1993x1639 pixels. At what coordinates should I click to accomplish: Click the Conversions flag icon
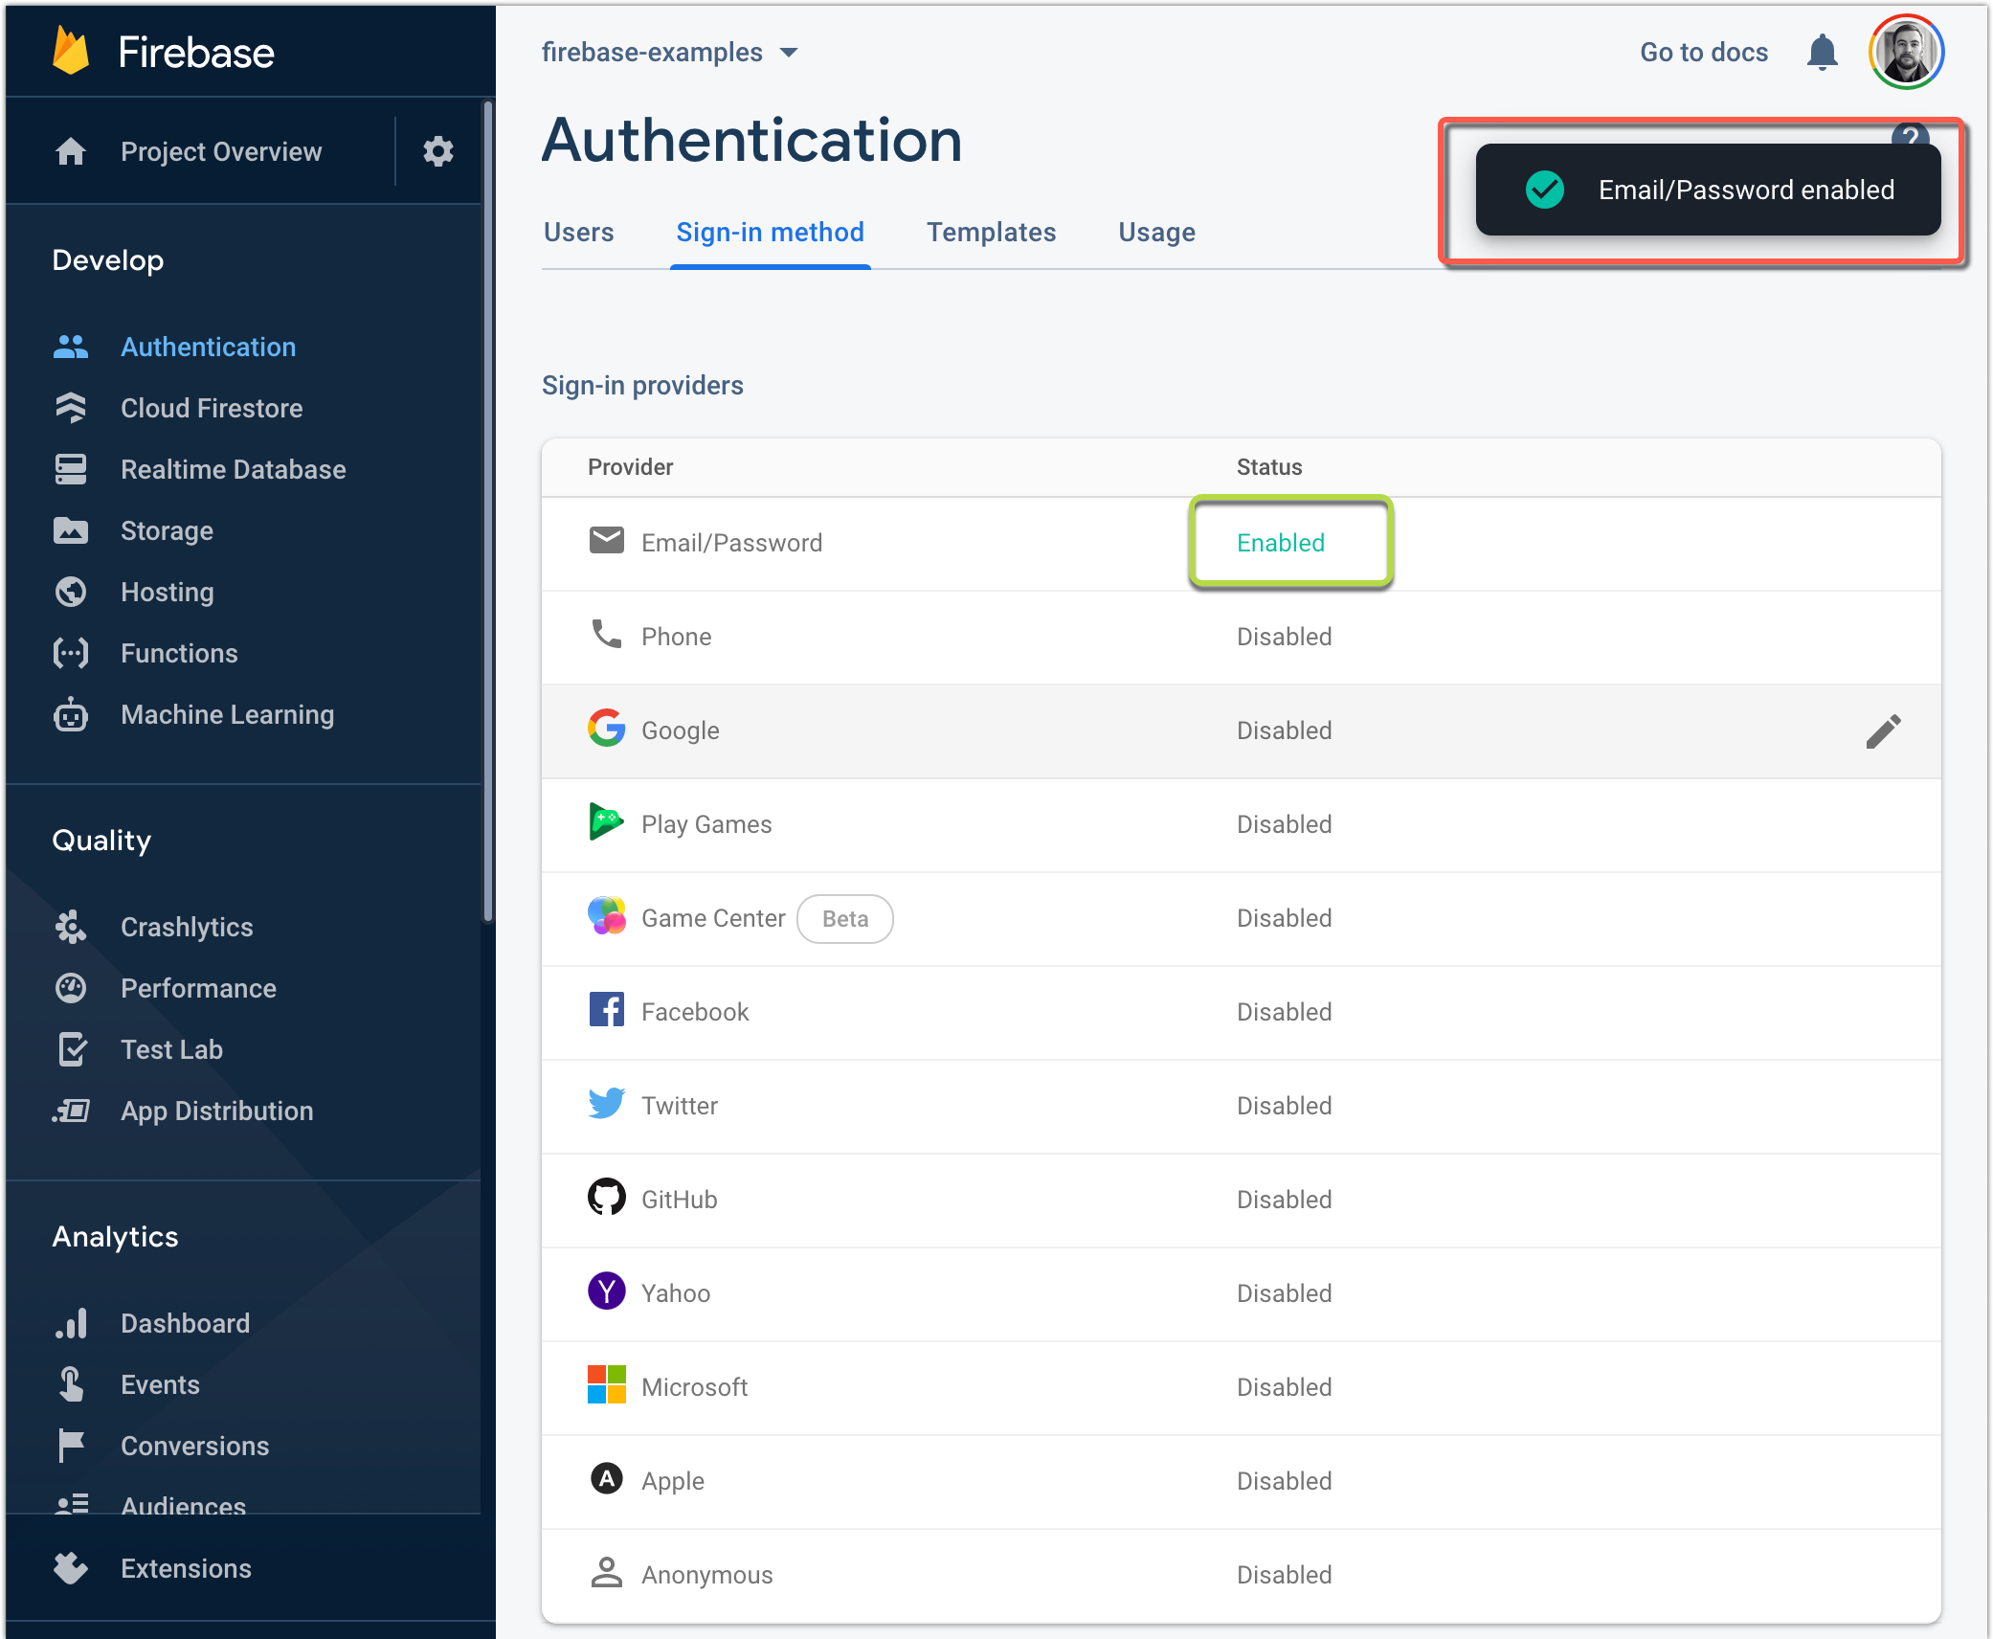pyautogui.click(x=71, y=1446)
